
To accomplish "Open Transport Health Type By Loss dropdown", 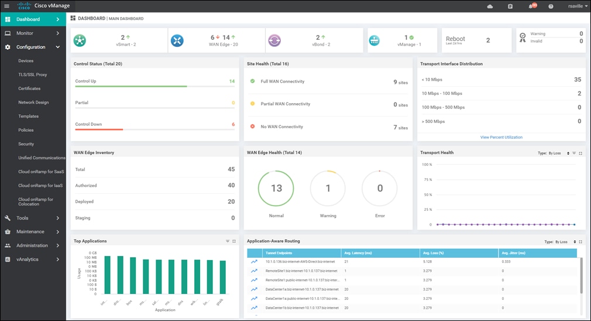I will (x=559, y=153).
